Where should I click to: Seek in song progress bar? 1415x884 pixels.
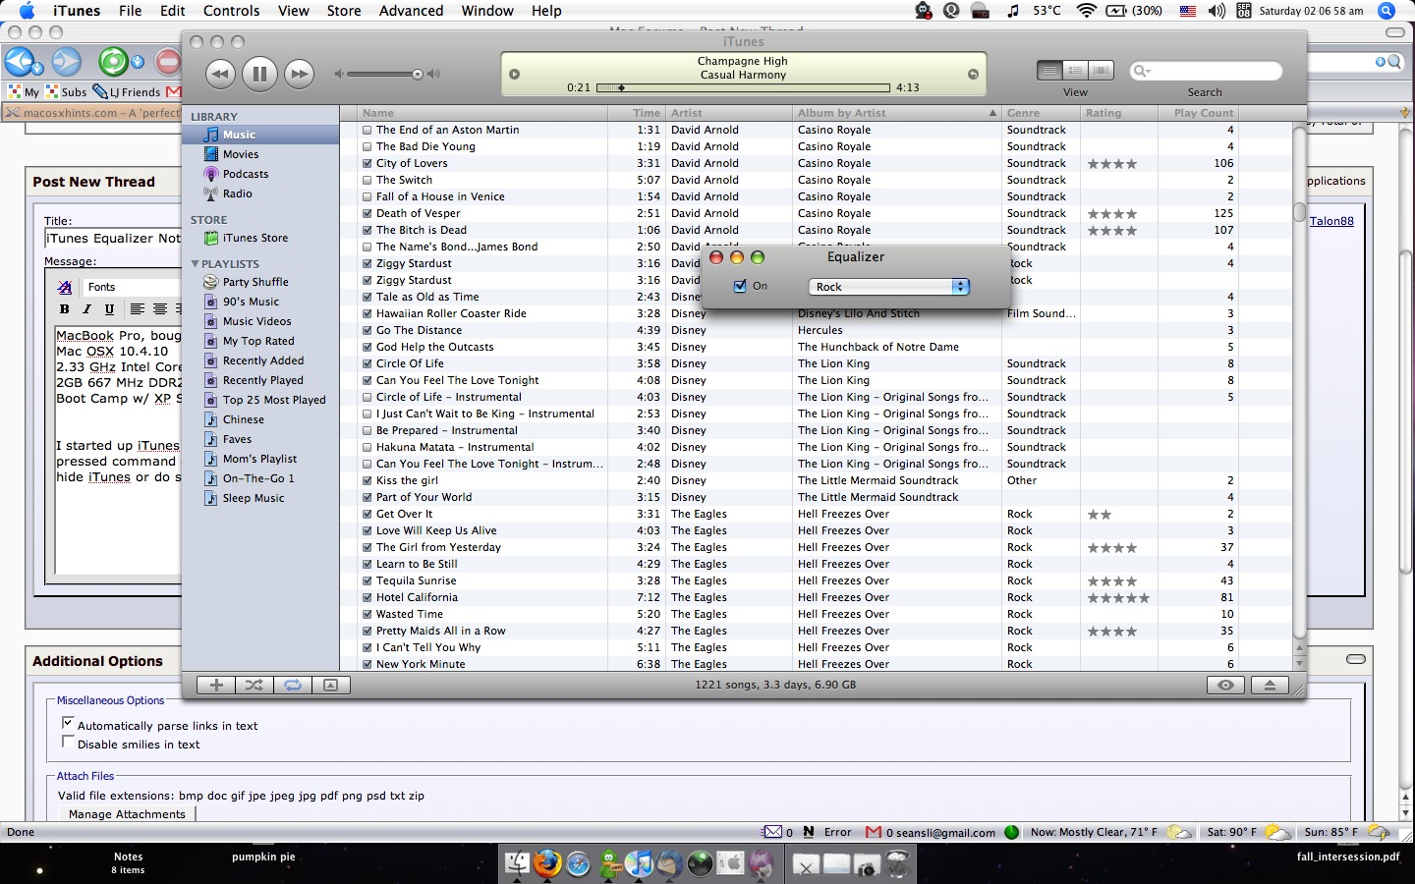(x=743, y=88)
